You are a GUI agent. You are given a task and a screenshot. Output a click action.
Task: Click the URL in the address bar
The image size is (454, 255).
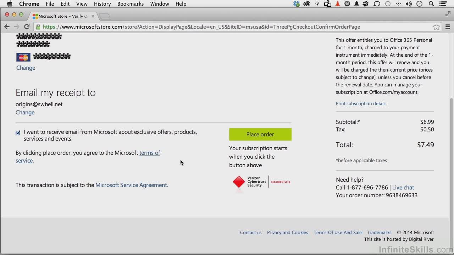[x=201, y=27]
